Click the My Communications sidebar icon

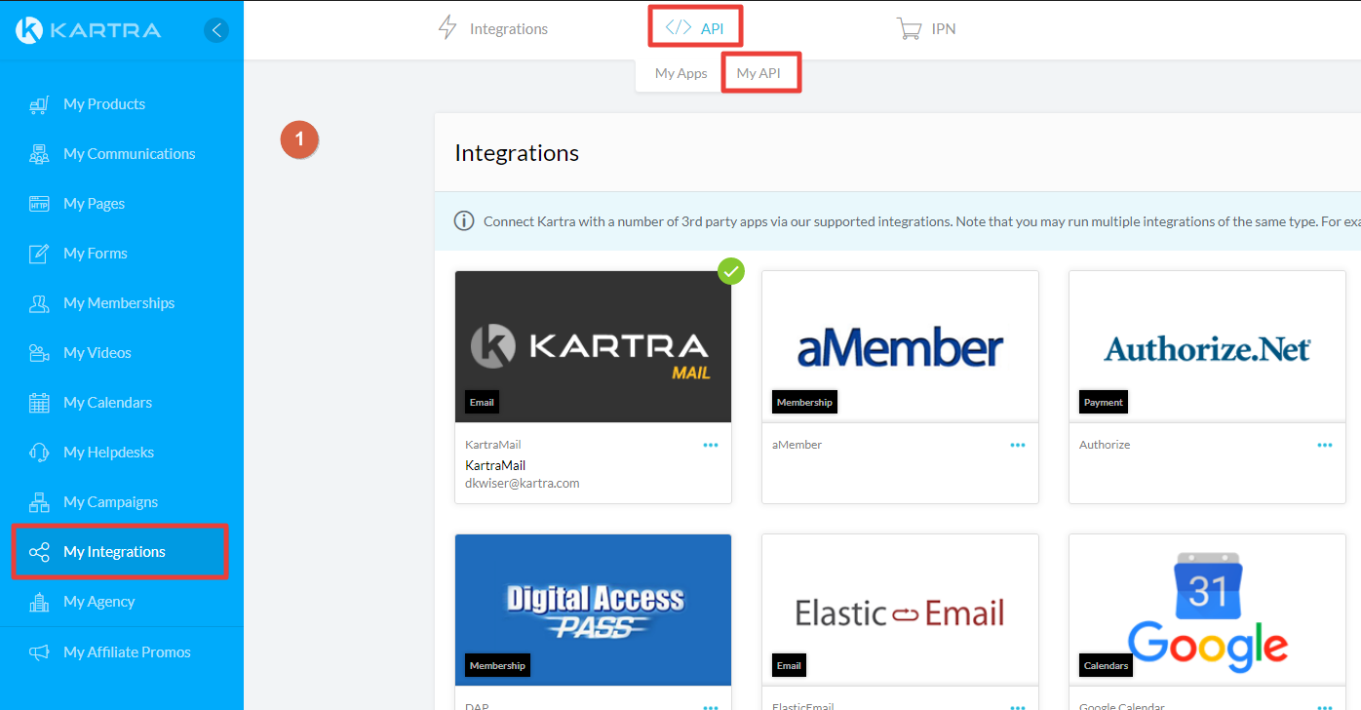[39, 154]
